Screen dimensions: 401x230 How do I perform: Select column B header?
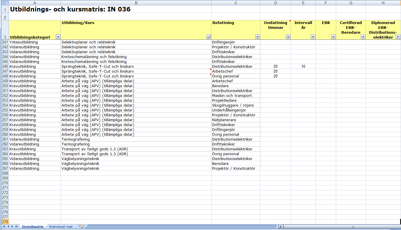pos(136,3)
